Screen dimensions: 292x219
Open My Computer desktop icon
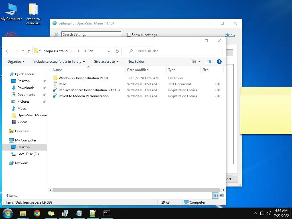point(11,12)
